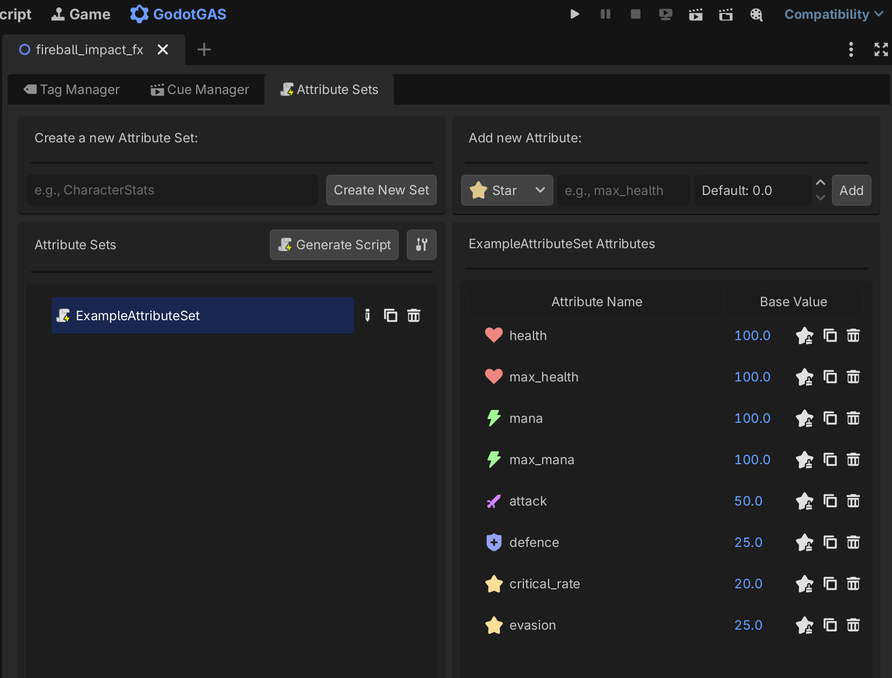This screenshot has width=892, height=678.
Task: Delete the critical_rate attribute
Action: pos(853,584)
